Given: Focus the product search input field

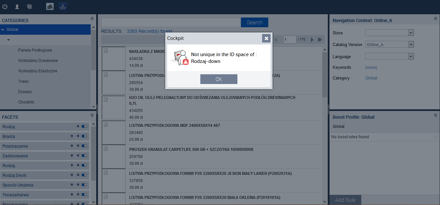Looking at the screenshot, I should point(171,22).
